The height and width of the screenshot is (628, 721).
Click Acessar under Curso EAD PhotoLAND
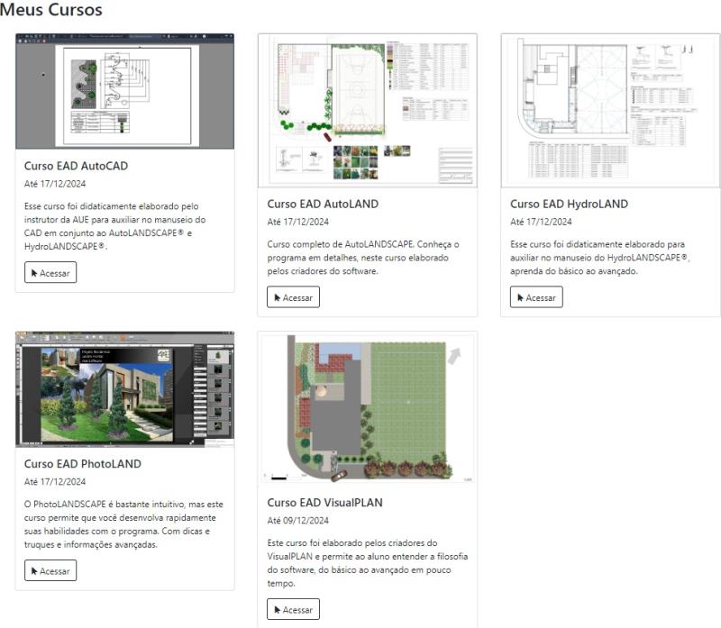pyautogui.click(x=50, y=570)
